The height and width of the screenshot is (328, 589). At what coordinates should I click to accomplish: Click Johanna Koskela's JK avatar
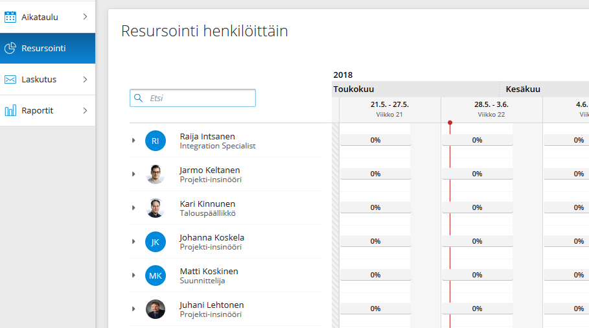[x=156, y=242]
